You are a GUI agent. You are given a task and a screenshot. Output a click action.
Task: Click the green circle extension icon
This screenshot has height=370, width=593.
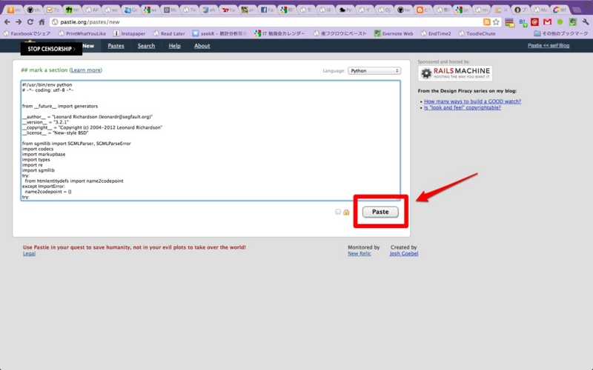[560, 22]
